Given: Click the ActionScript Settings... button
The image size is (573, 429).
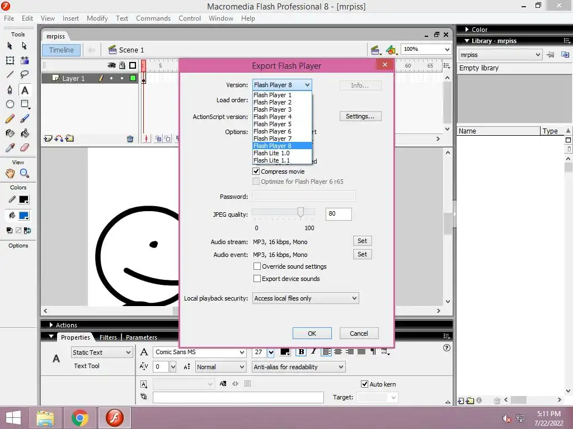Looking at the screenshot, I should [360, 116].
